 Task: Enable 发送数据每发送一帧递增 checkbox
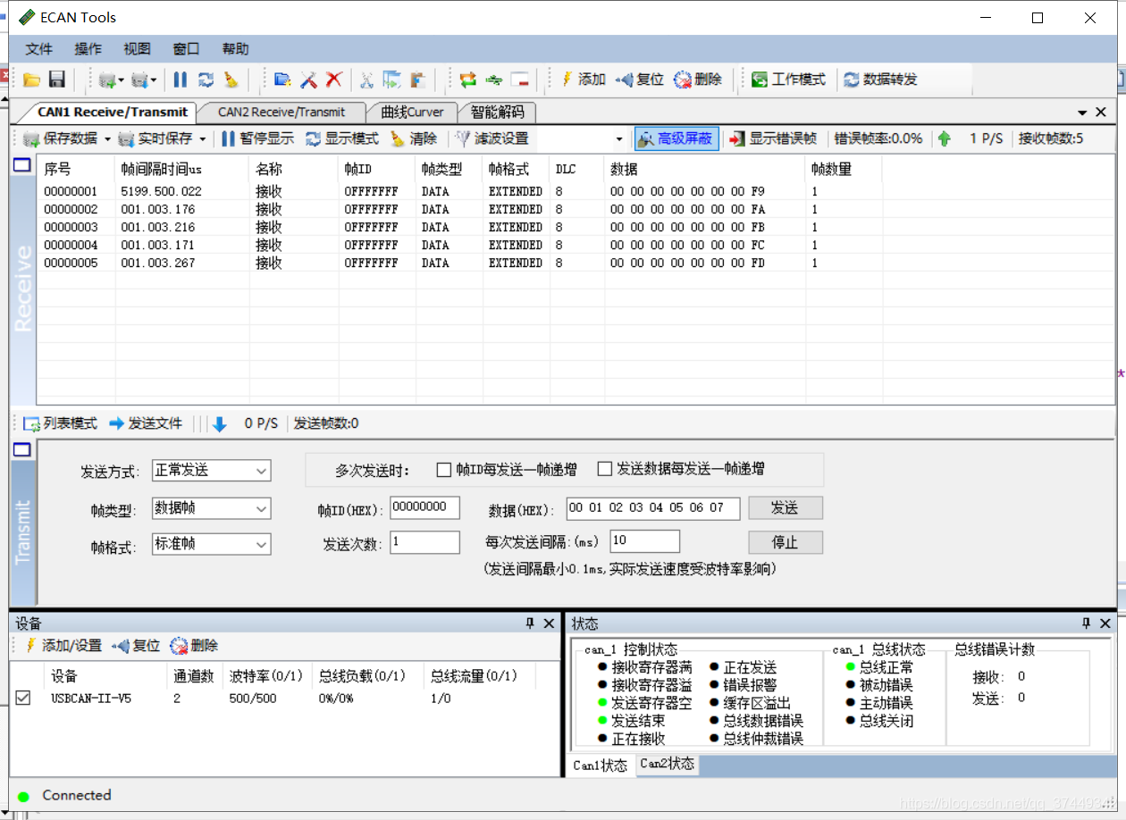[x=605, y=469]
